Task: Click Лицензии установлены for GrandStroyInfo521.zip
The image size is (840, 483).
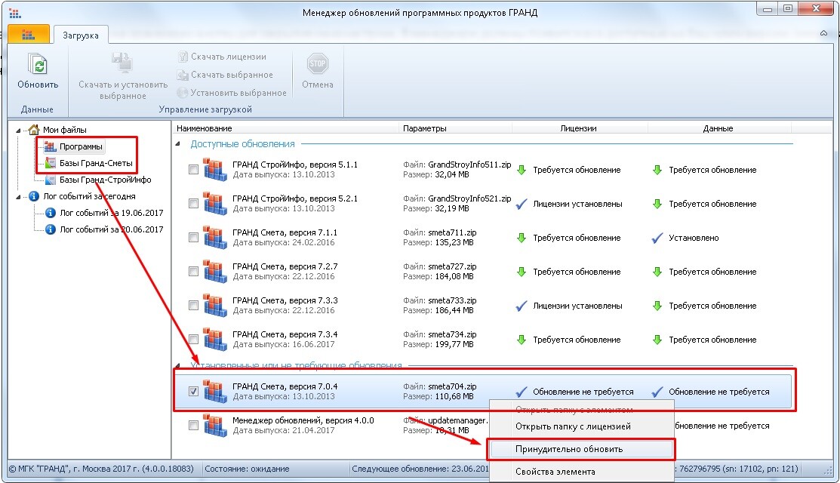Action: tap(577, 204)
